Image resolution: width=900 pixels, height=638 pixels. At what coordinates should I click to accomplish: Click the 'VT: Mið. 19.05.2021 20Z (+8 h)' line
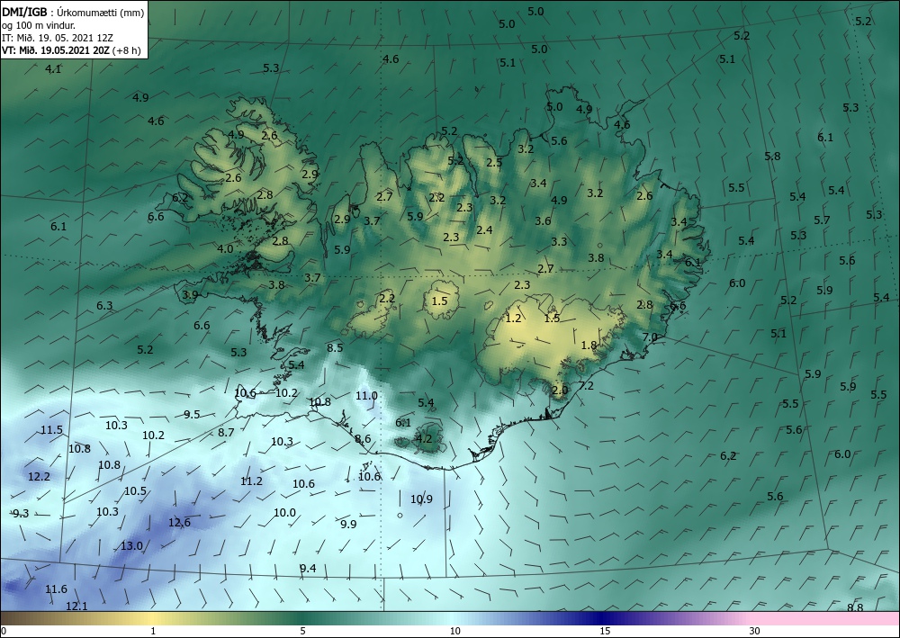tap(71, 49)
